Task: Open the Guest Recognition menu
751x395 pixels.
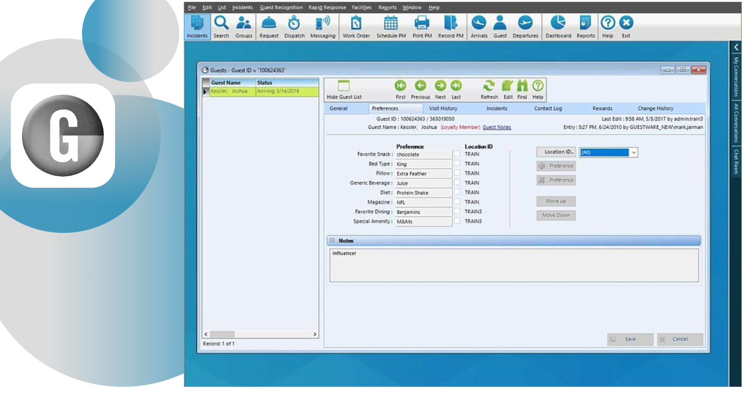Action: (x=281, y=8)
